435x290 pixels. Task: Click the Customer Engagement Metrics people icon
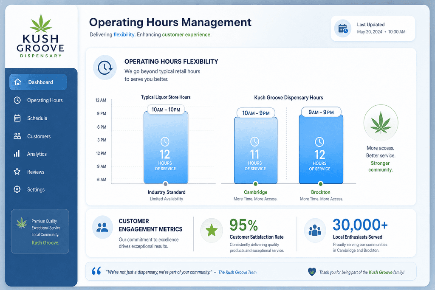[x=102, y=227]
